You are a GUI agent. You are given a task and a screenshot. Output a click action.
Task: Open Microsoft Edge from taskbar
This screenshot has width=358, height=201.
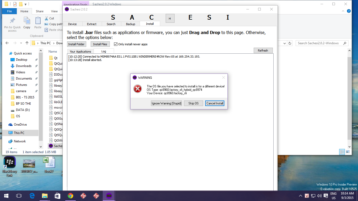coord(32,196)
